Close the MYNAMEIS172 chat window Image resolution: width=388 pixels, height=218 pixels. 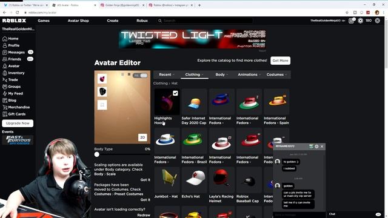322,147
